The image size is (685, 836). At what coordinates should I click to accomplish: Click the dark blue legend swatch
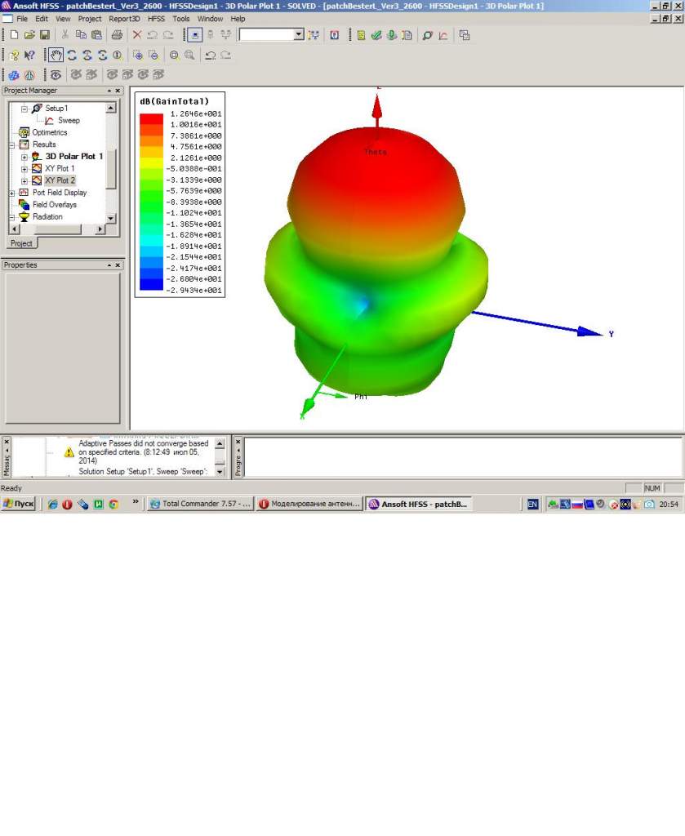(x=151, y=285)
